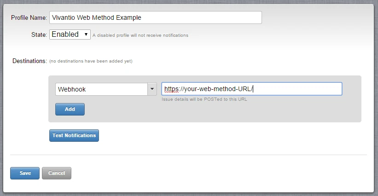Select the Webhook destination type box
378x196 pixels.
click(101, 89)
